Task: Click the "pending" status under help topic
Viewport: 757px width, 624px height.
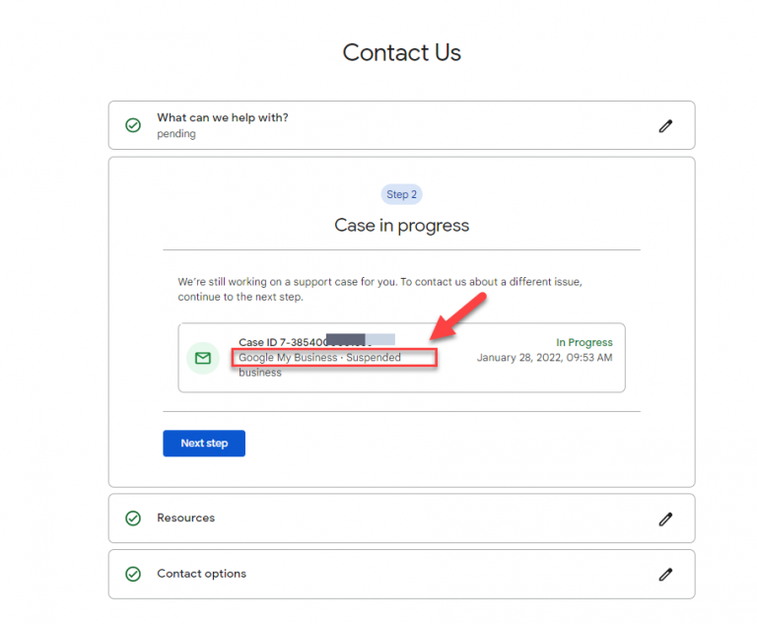Action: point(176,134)
